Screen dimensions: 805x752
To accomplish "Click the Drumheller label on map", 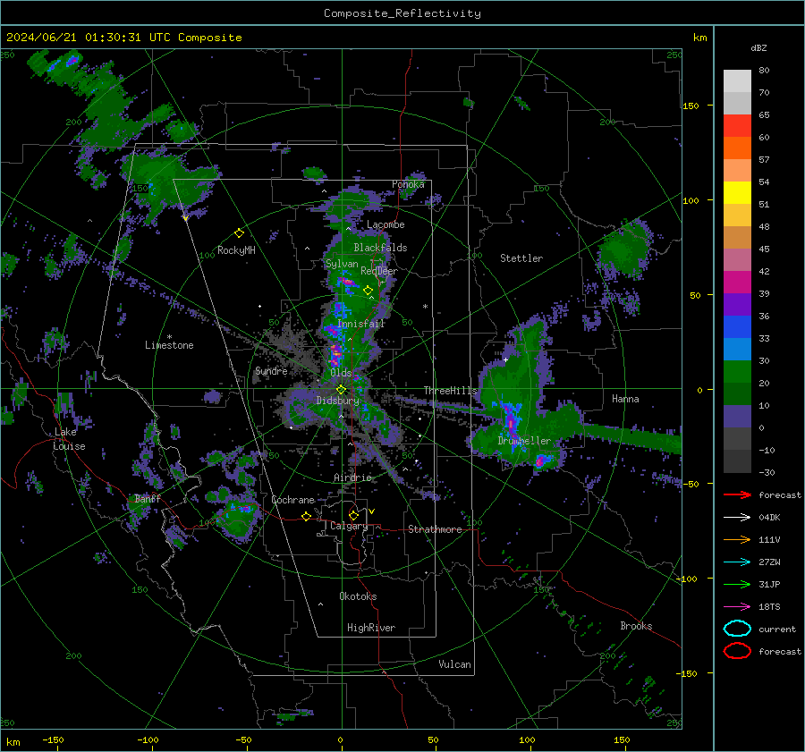I will click(x=524, y=441).
